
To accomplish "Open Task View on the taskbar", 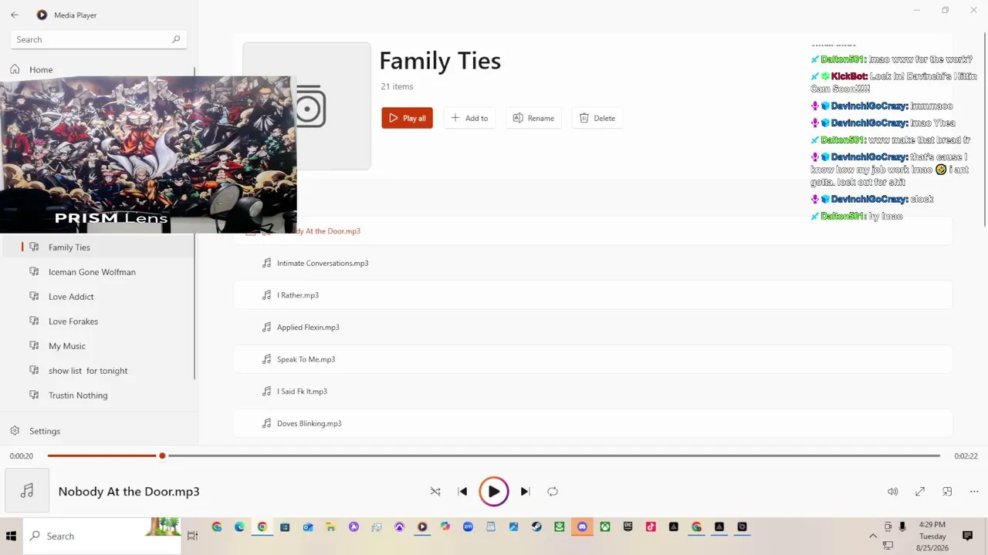I will 193,536.
